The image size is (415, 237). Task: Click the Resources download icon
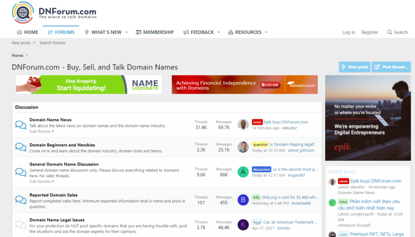(x=231, y=32)
